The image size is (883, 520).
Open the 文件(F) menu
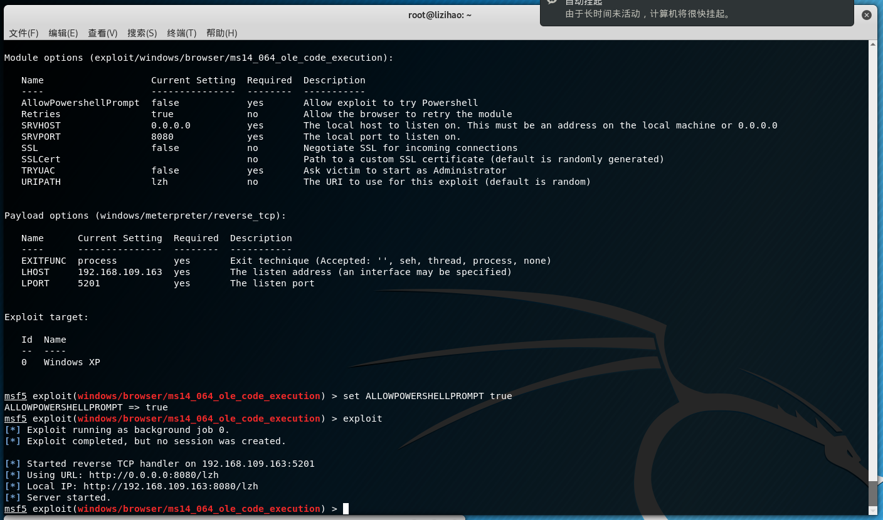pos(23,33)
